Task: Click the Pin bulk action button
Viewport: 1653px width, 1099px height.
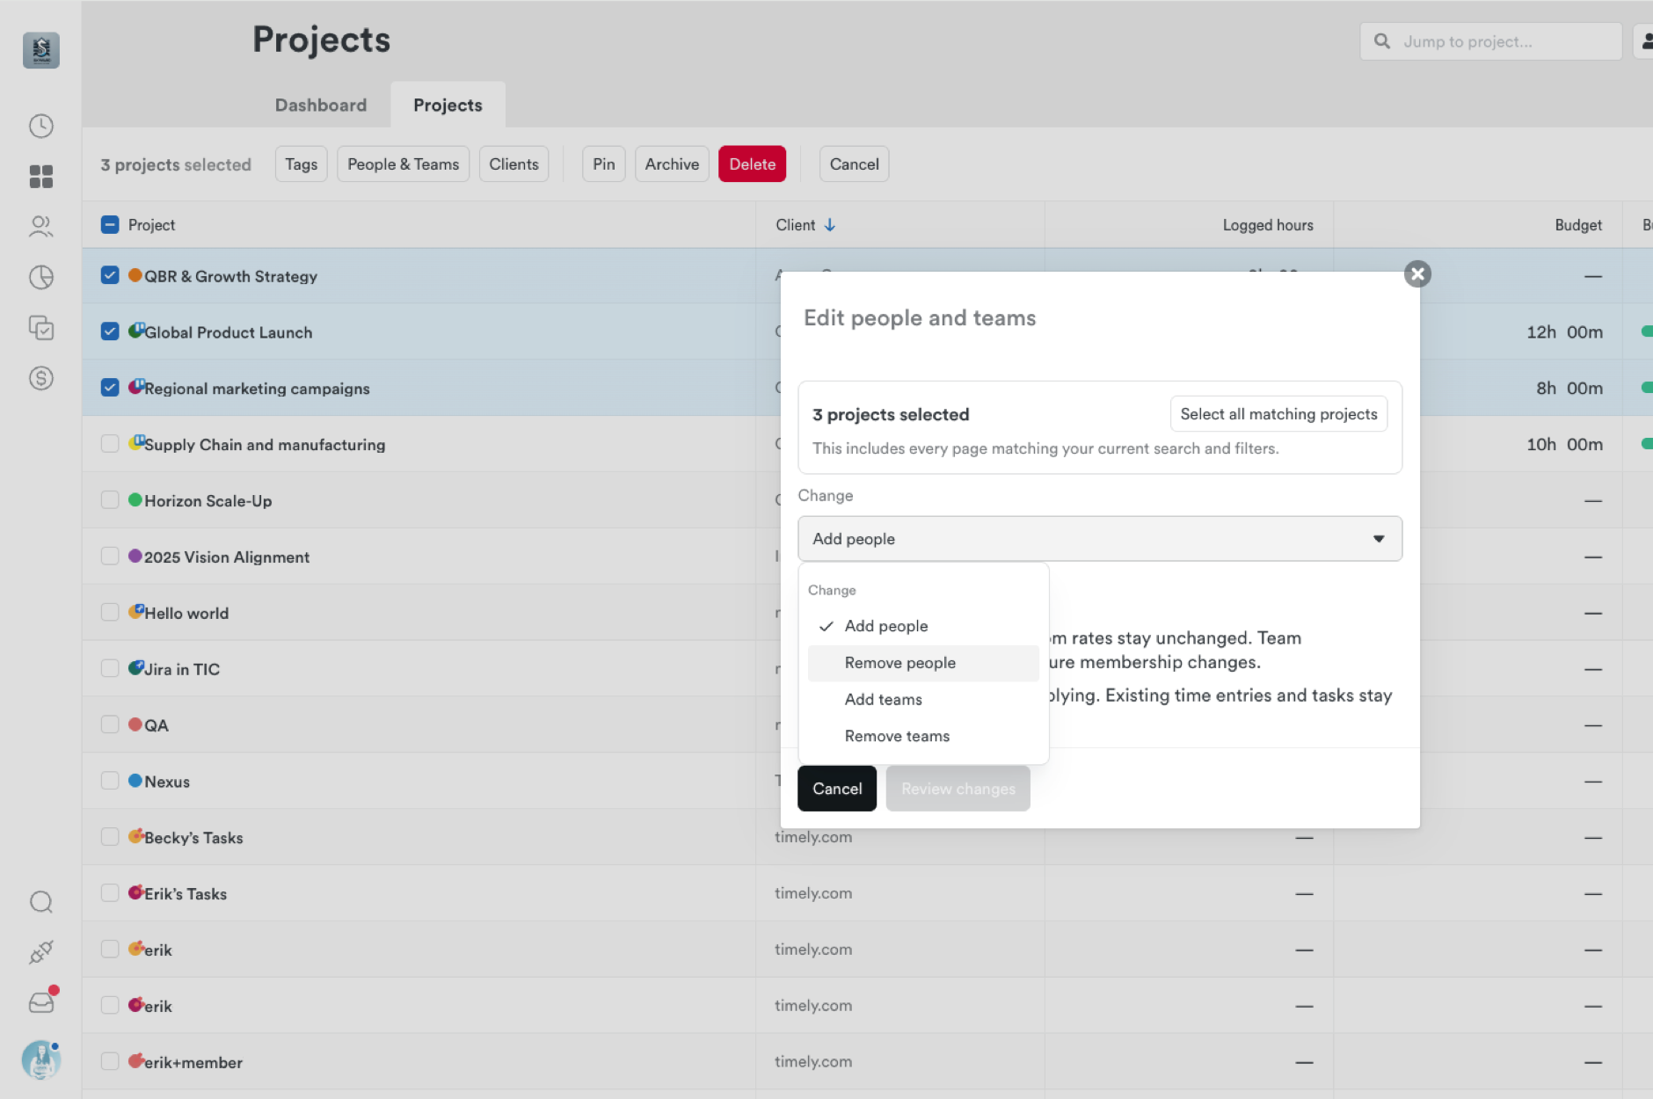Action: (x=604, y=164)
